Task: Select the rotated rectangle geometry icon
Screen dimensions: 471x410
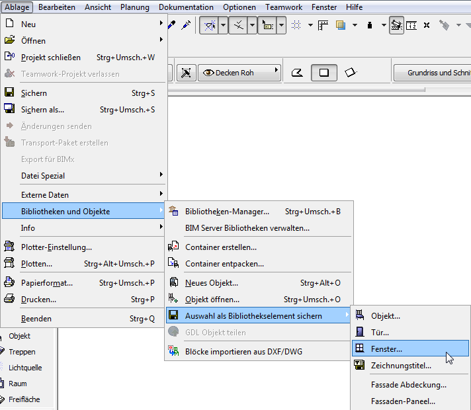Action: [351, 73]
